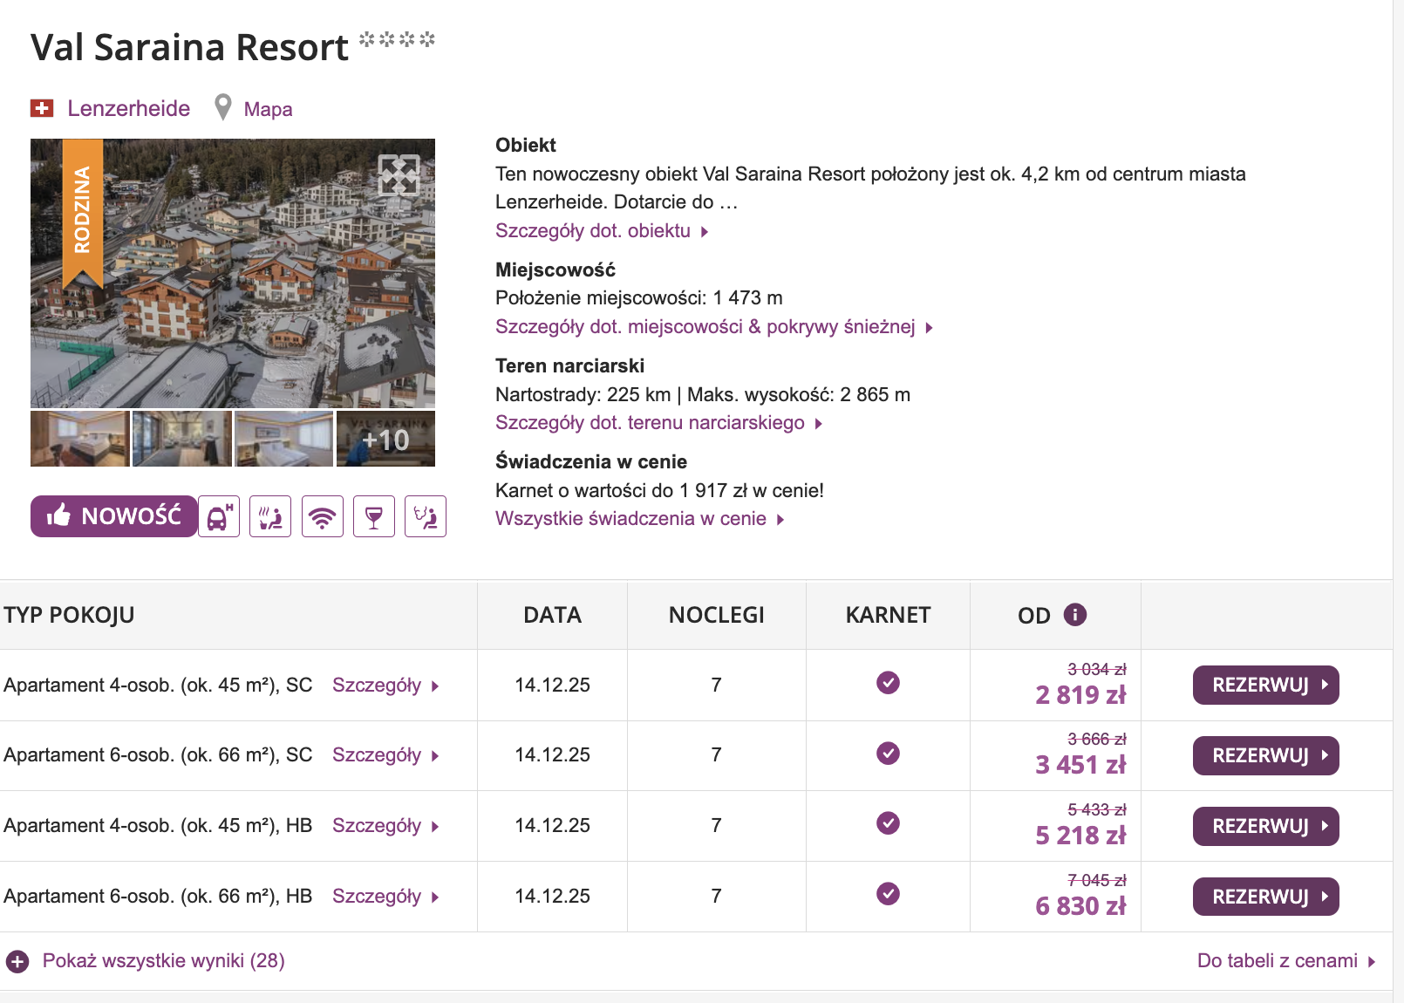Open the +10 photos thumbnail

[x=385, y=440]
